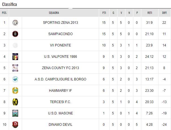The height and width of the screenshot is (130, 171).
Task: Open the SPORTING ZENA 2013 team name
Action: pos(60,23)
